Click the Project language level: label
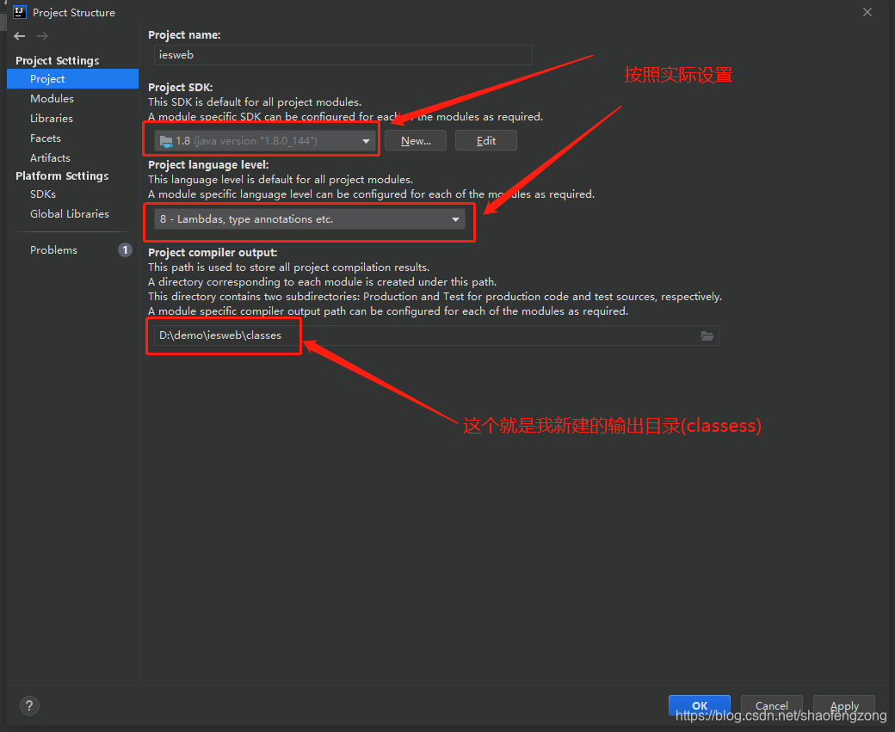This screenshot has height=732, width=895. point(208,165)
